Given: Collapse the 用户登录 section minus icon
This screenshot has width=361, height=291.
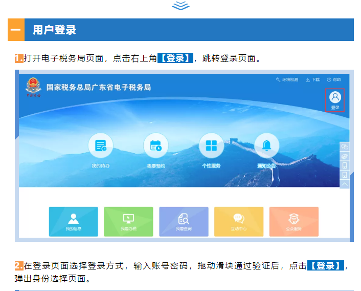Looking at the screenshot, I should (x=16, y=30).
